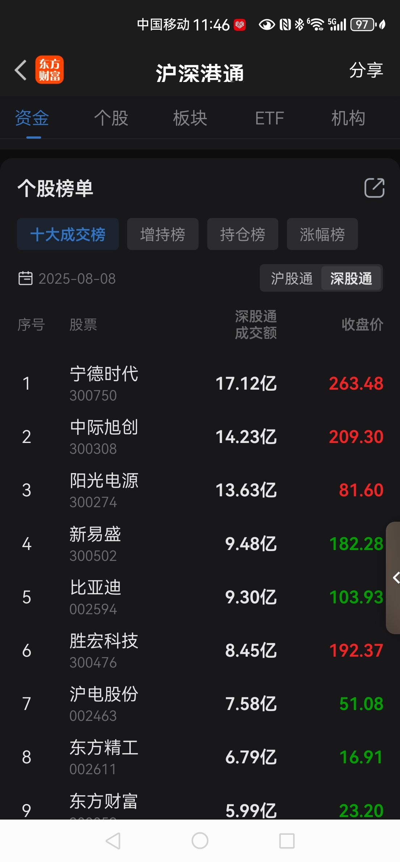The width and height of the screenshot is (400, 862).
Task: Tap the closing price 81.60
Action: pos(361,490)
